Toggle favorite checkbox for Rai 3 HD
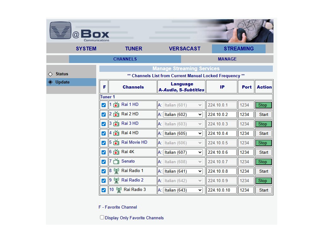This screenshot has height=242, width=323. click(103, 124)
